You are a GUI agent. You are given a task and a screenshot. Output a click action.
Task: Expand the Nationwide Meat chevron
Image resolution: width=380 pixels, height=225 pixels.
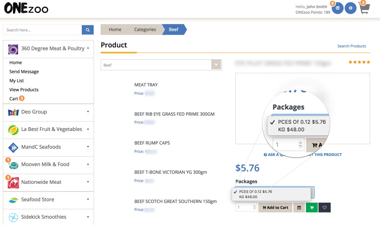click(x=88, y=182)
